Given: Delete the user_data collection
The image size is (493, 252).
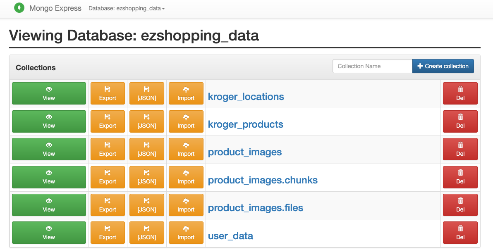Looking at the screenshot, I should coord(460,233).
